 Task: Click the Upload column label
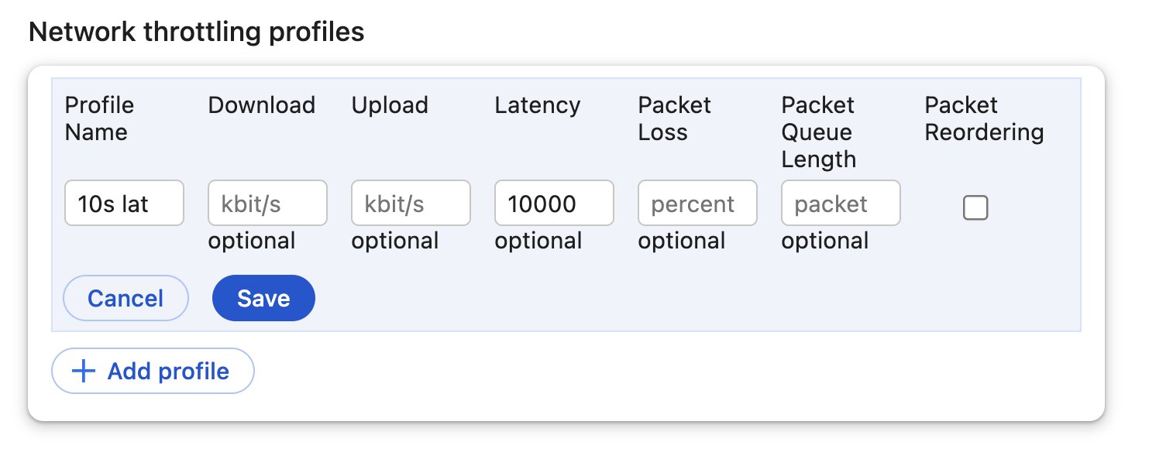coord(390,105)
